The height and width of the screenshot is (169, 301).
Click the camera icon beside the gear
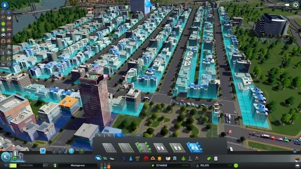click(287, 5)
